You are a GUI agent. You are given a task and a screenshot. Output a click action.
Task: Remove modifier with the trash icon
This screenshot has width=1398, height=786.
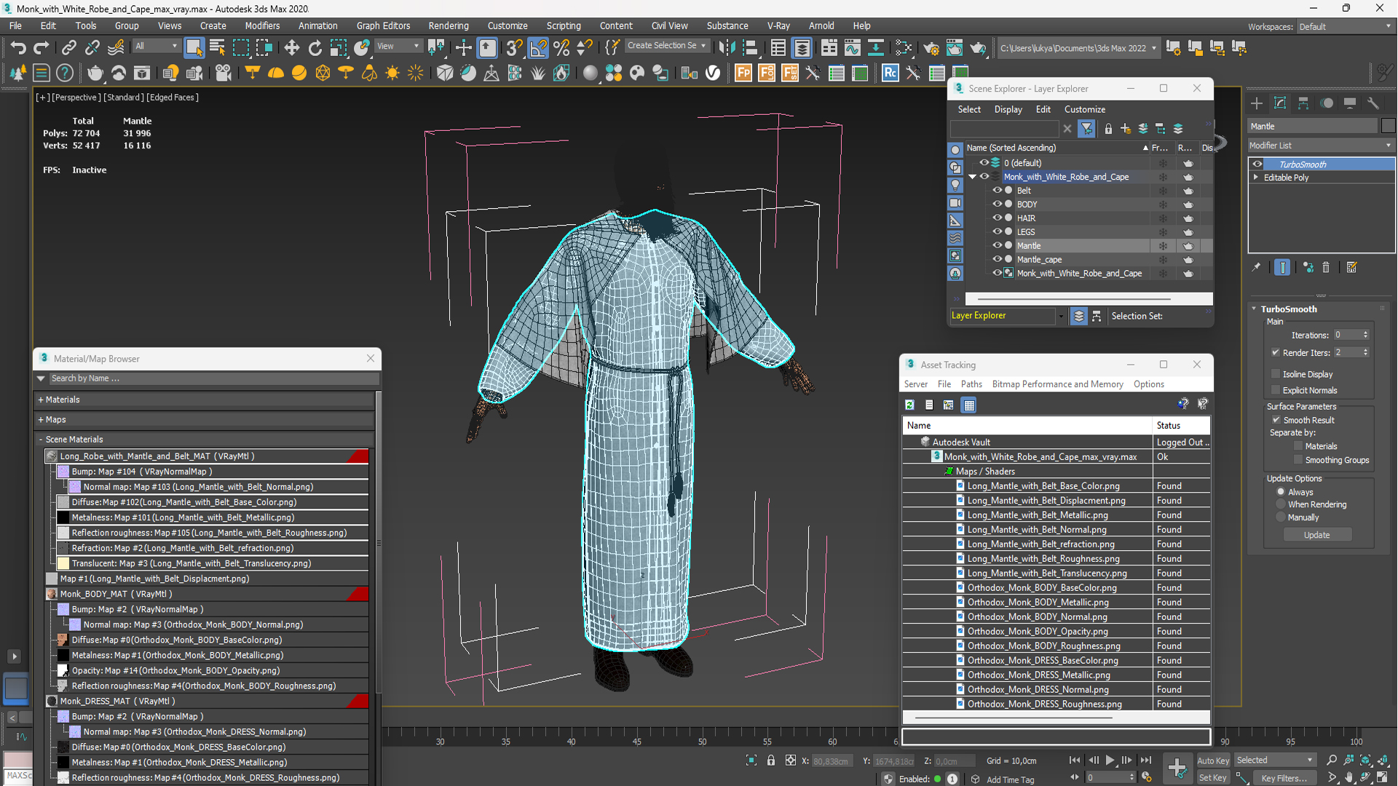point(1326,268)
